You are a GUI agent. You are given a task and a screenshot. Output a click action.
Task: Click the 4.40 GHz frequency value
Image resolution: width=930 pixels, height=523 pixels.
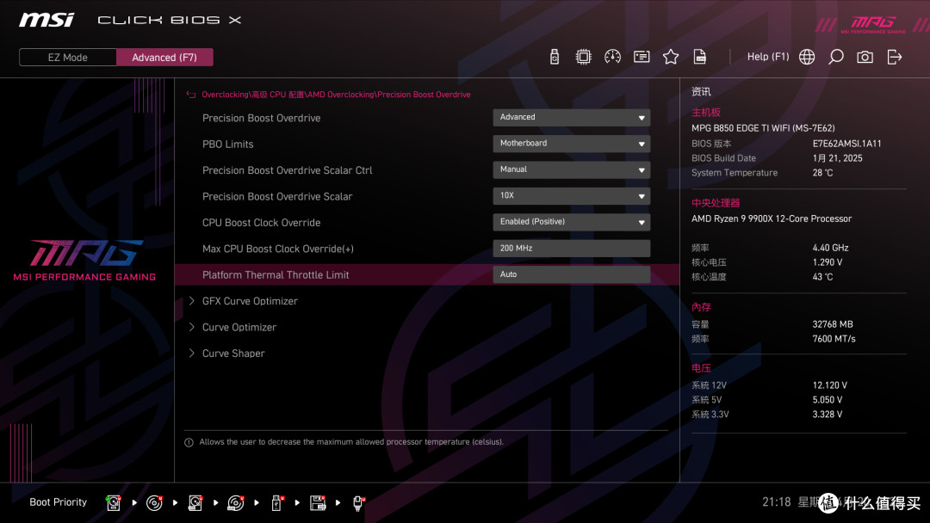pos(830,248)
